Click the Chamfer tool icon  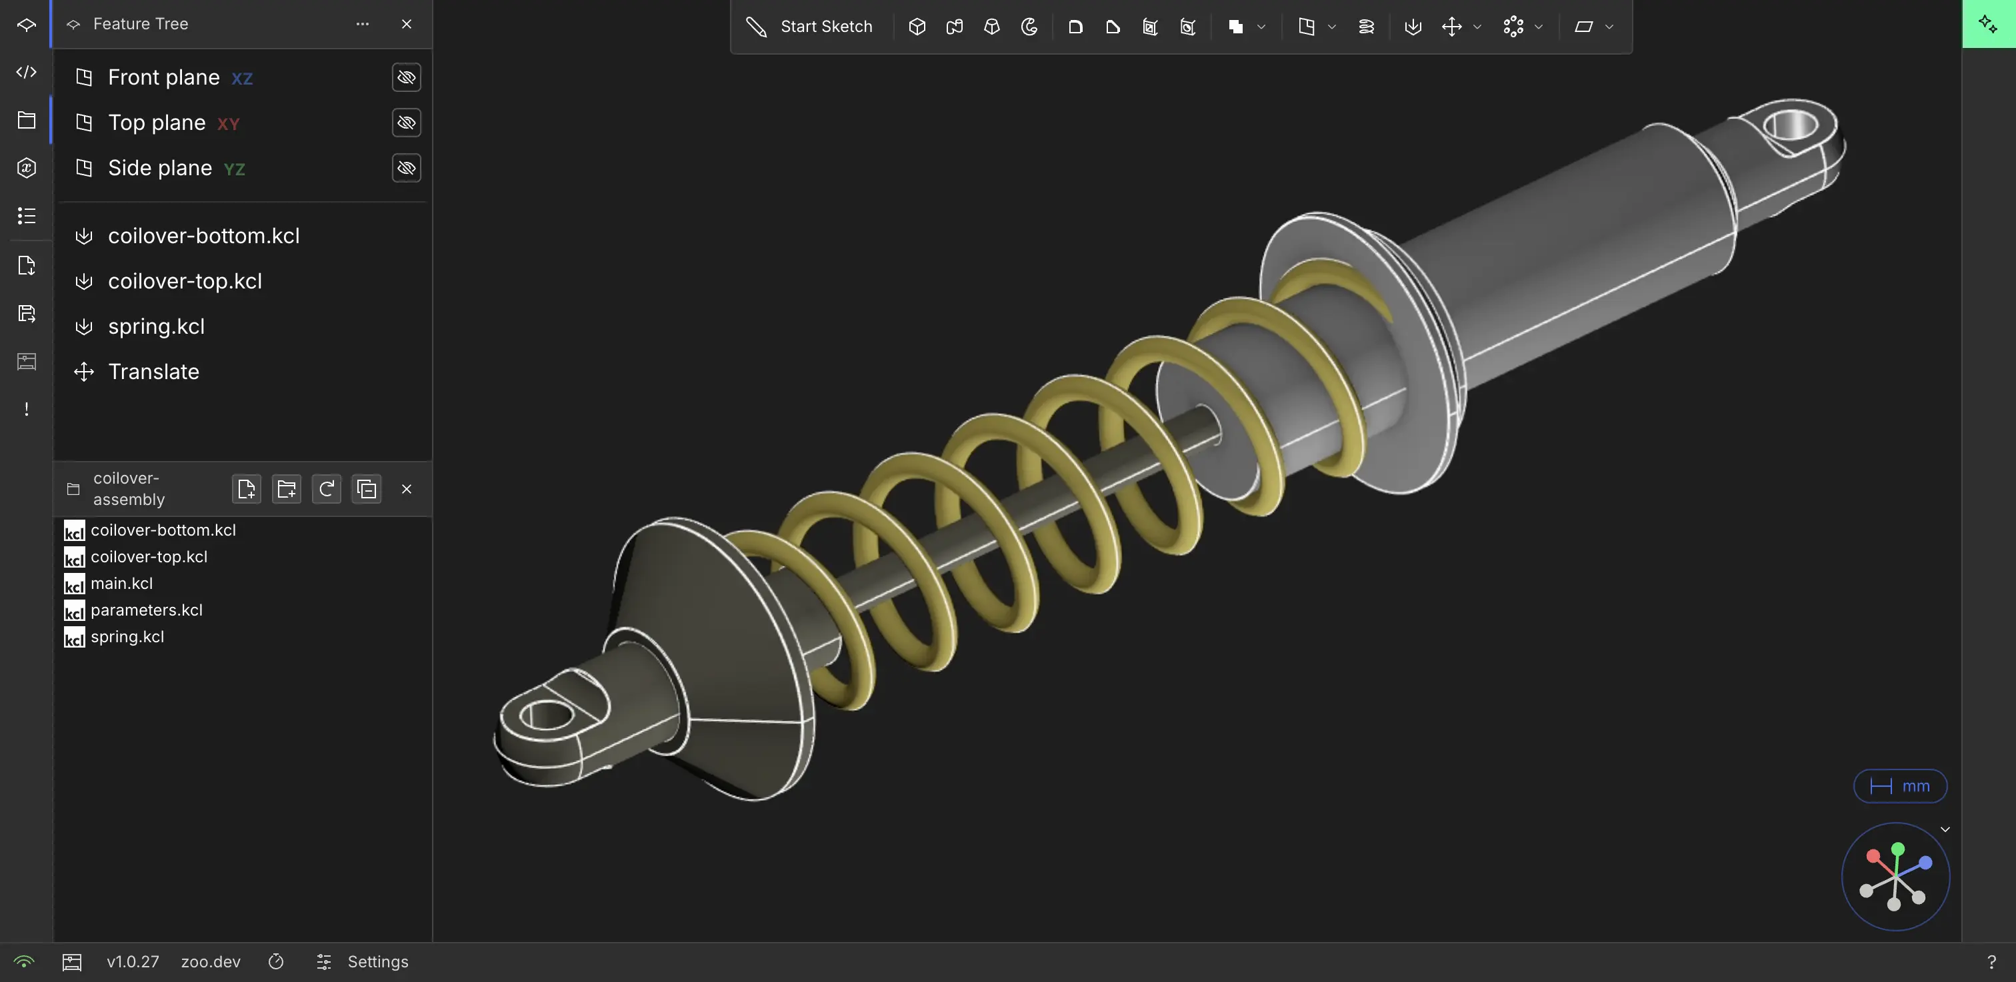[1113, 27]
